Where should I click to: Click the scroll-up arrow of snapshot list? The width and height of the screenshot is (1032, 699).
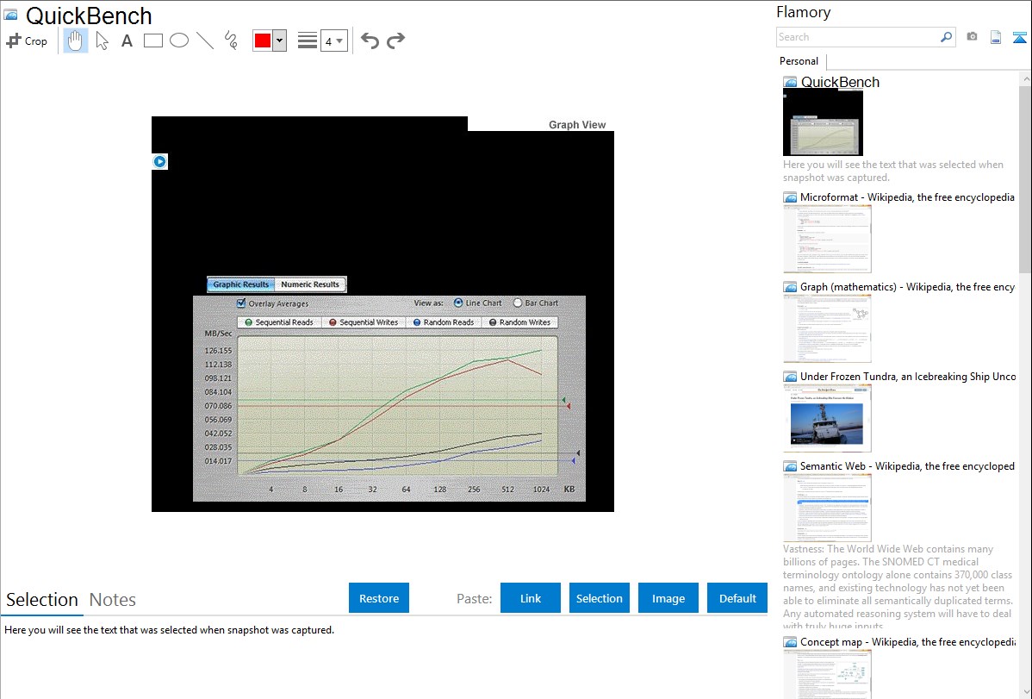[x=1025, y=78]
